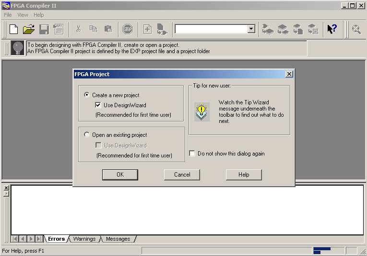Viewport: 367px width, 256px height.
Task: Click inside the output messages pane
Action: 187,210
